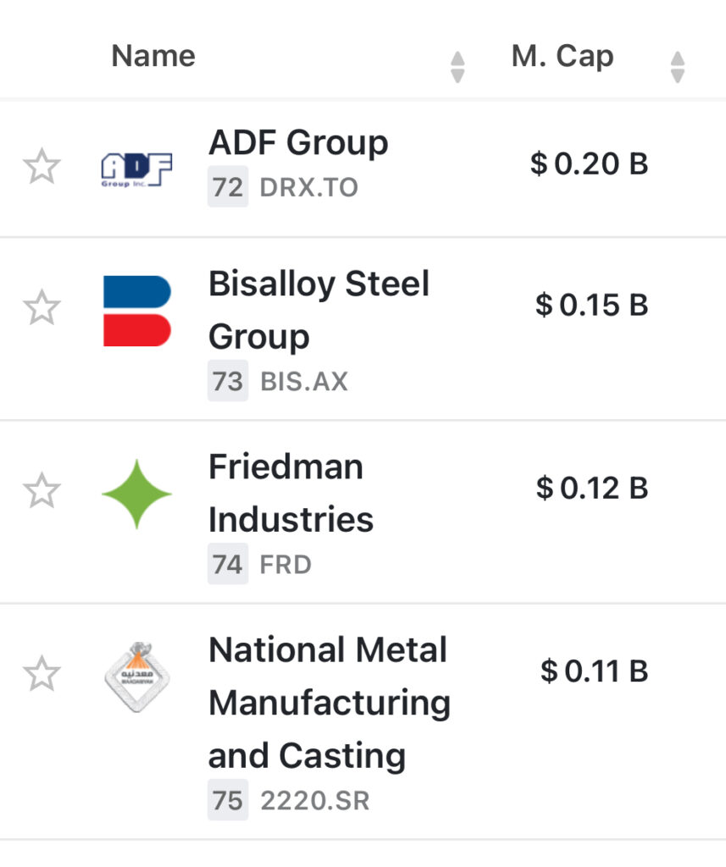Sort by Name using the arrows
726x867 pixels.
[x=457, y=67]
